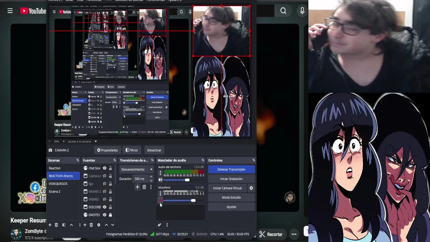Image resolution: width=430 pixels, height=242 pixels.
Task: Open Escenas toolbar overflow menu
Action: tap(80, 225)
